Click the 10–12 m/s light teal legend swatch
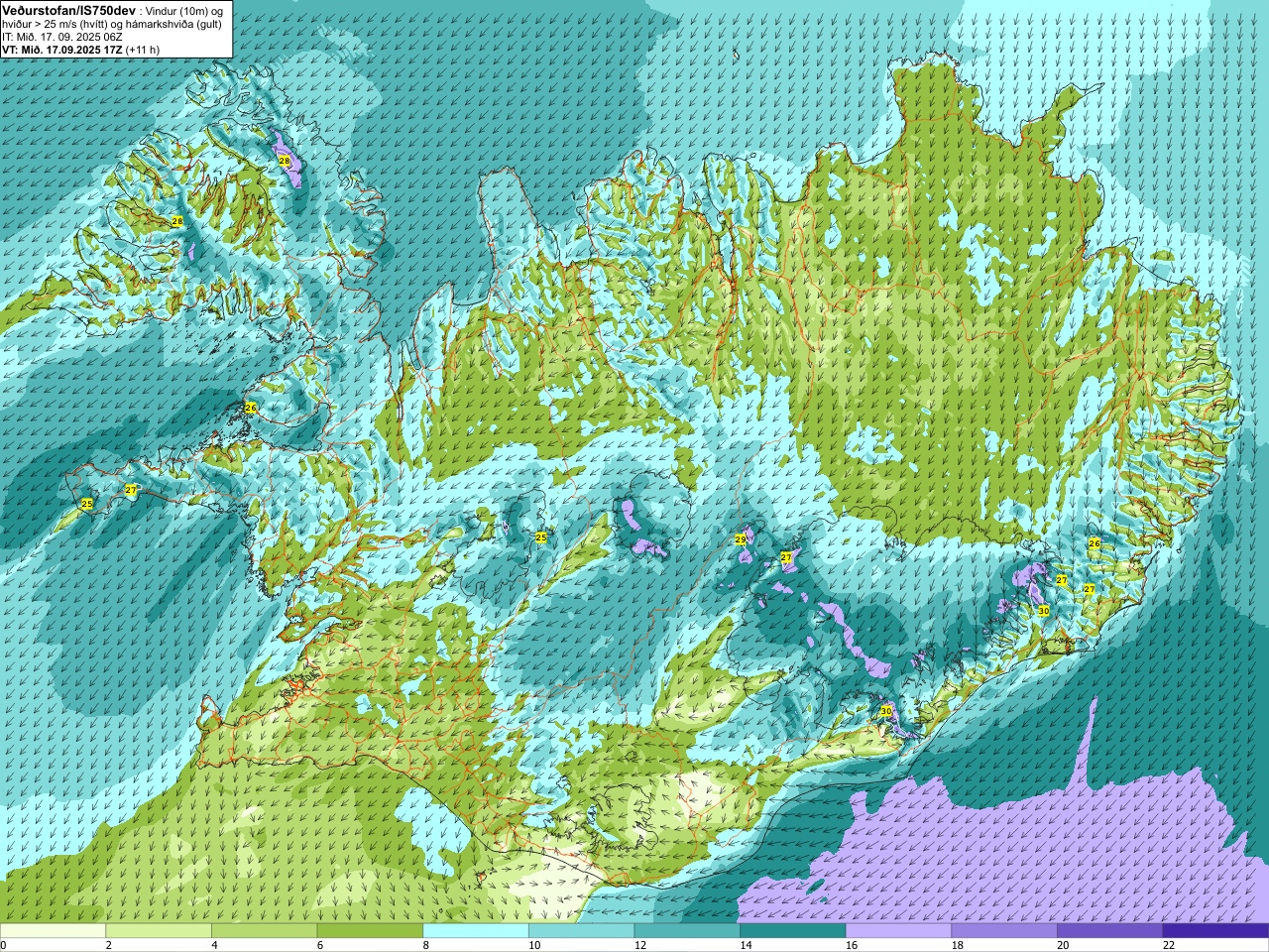The height and width of the screenshot is (952, 1269). (581, 930)
